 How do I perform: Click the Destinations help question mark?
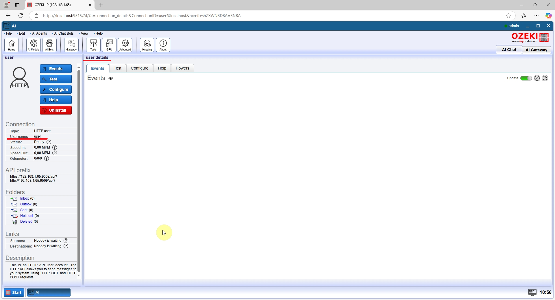(x=66, y=246)
